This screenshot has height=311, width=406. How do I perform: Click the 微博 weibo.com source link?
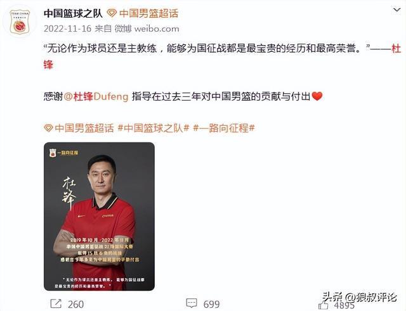click(147, 29)
